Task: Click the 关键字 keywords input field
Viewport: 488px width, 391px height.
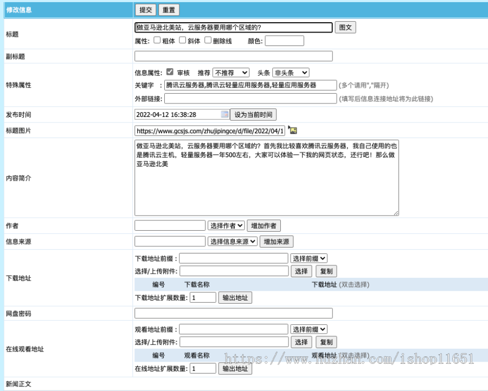Action: (x=251, y=85)
